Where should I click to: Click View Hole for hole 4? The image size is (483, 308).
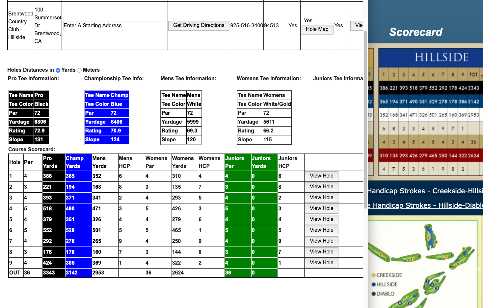(x=322, y=208)
